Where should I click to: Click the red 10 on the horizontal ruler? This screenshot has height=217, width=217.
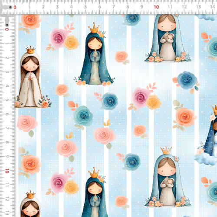click(x=156, y=7)
